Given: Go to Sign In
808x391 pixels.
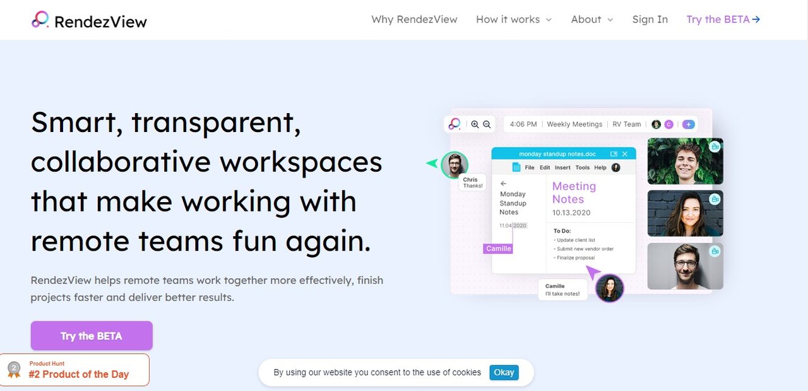Looking at the screenshot, I should [650, 20].
